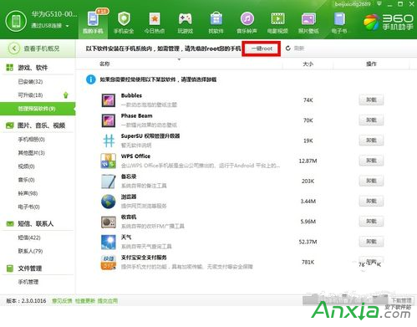Uninstall SuperSU with its 卸载 button
417x327 pixels.
click(371, 141)
